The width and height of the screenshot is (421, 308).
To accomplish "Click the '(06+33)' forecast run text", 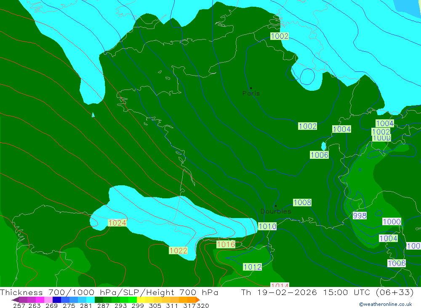I will [x=394, y=292].
